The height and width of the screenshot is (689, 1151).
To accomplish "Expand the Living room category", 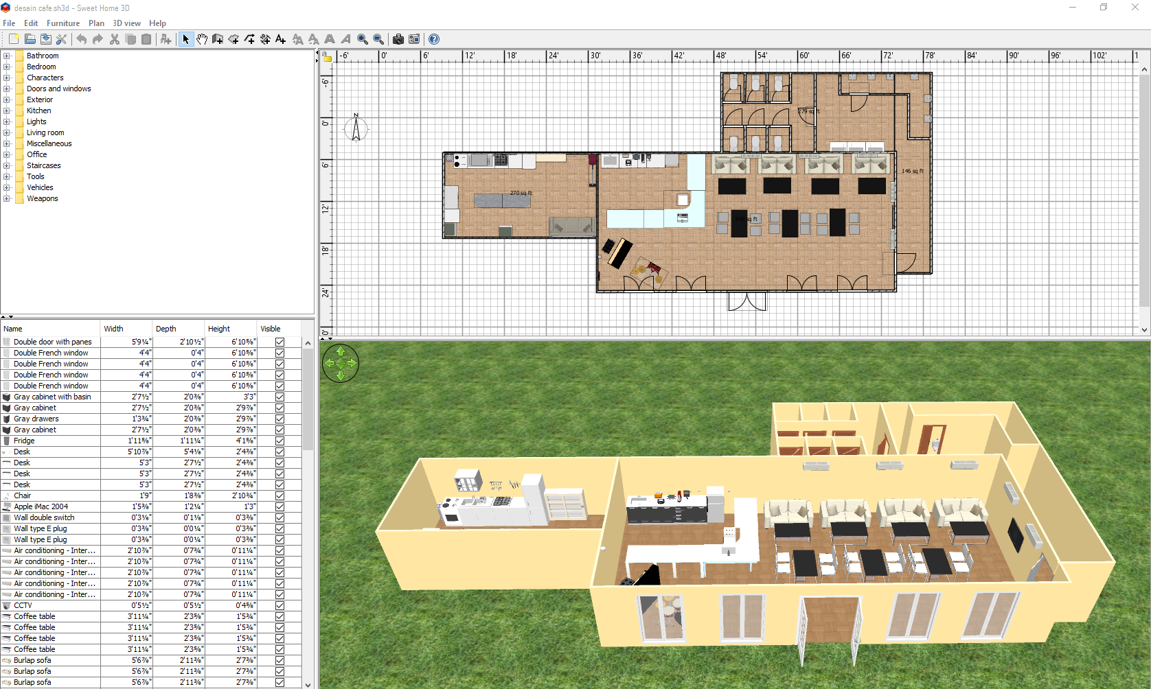I will point(7,132).
